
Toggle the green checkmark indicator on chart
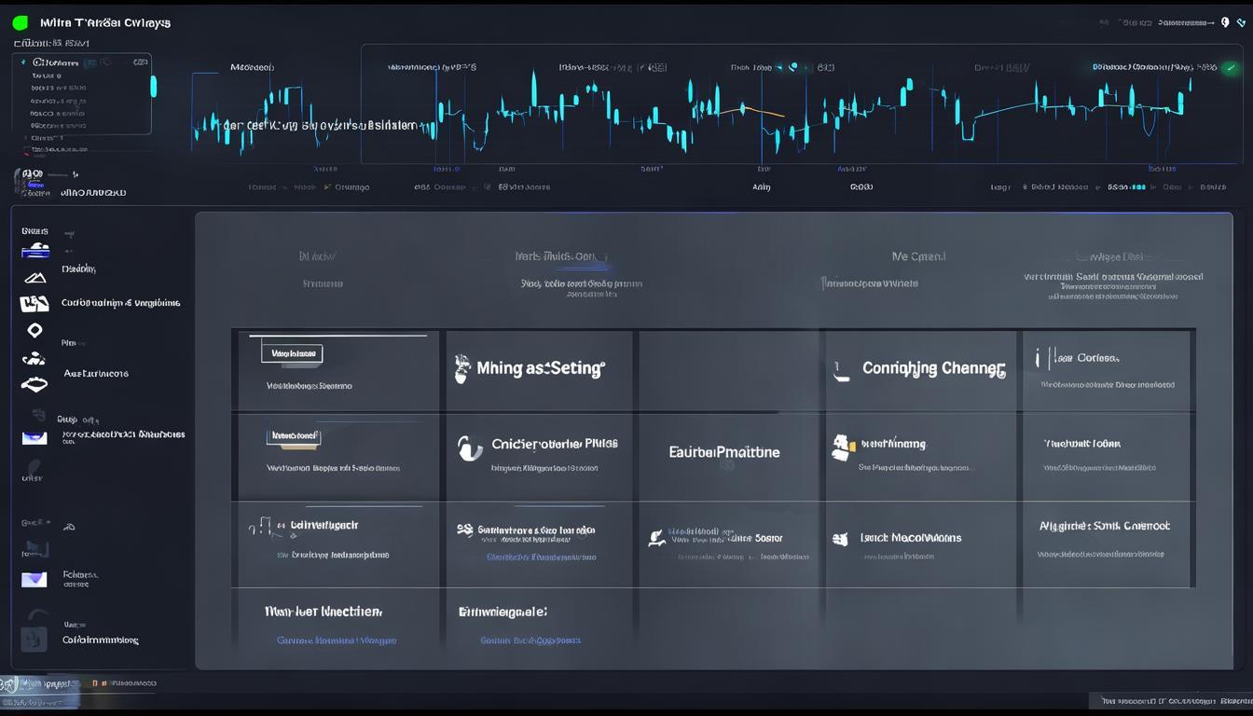[x=1231, y=68]
